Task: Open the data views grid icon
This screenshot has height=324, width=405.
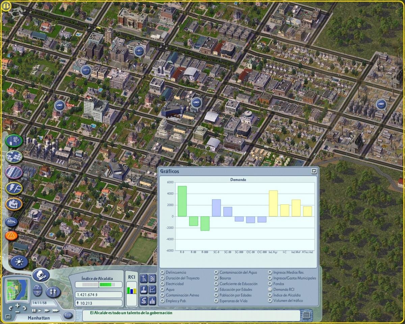Action: (153, 278)
